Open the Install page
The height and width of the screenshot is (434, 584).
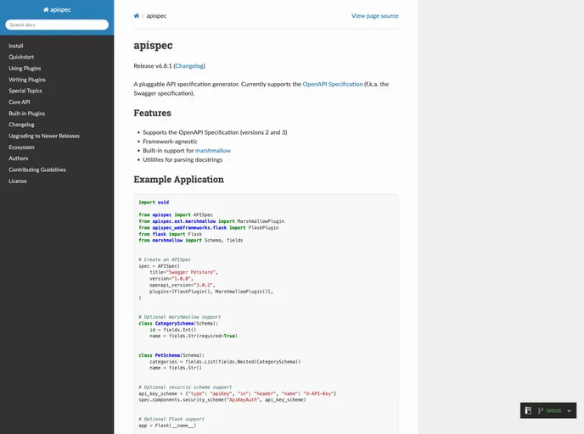(16, 46)
